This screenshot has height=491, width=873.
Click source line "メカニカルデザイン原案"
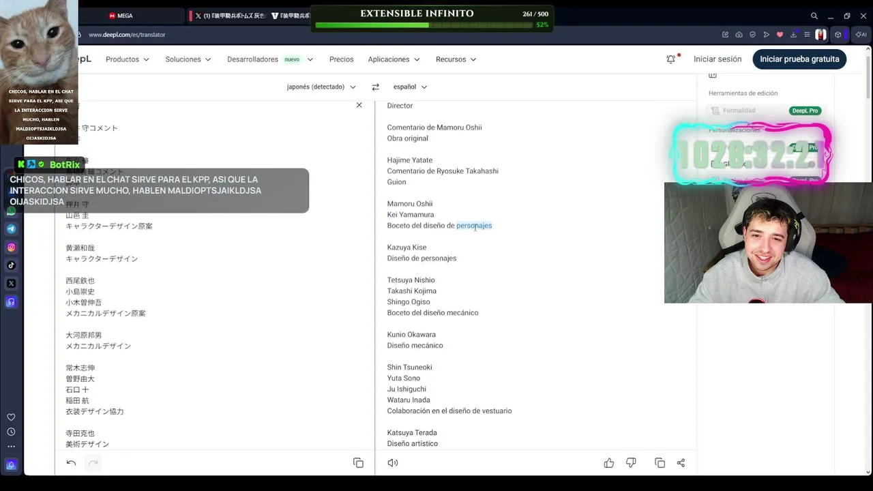click(106, 314)
